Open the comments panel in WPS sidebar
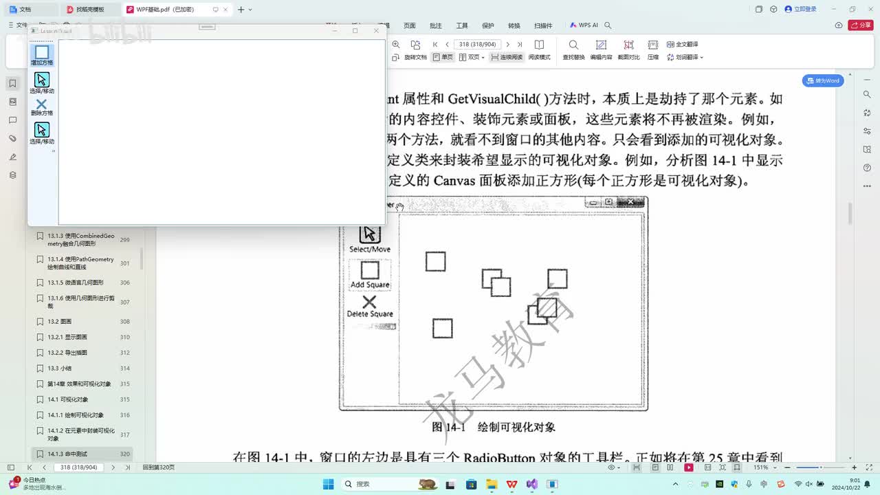 [12, 120]
